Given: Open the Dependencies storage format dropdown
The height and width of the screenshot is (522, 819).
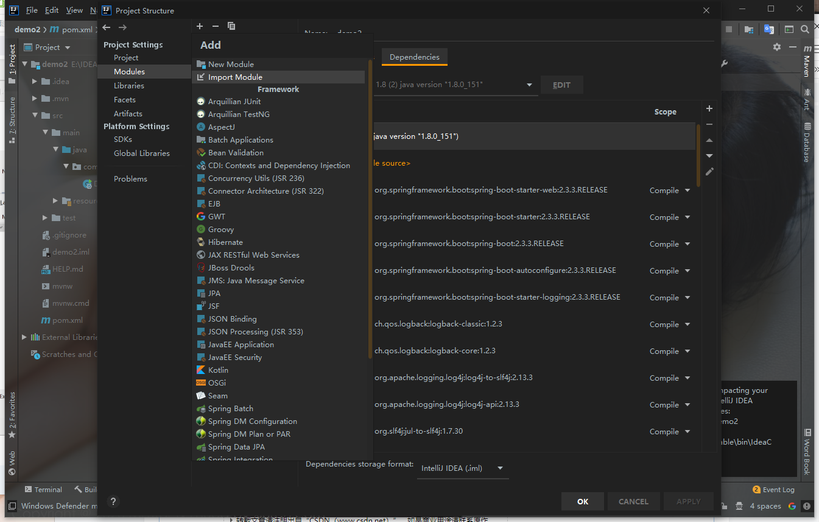Looking at the screenshot, I should 463,468.
